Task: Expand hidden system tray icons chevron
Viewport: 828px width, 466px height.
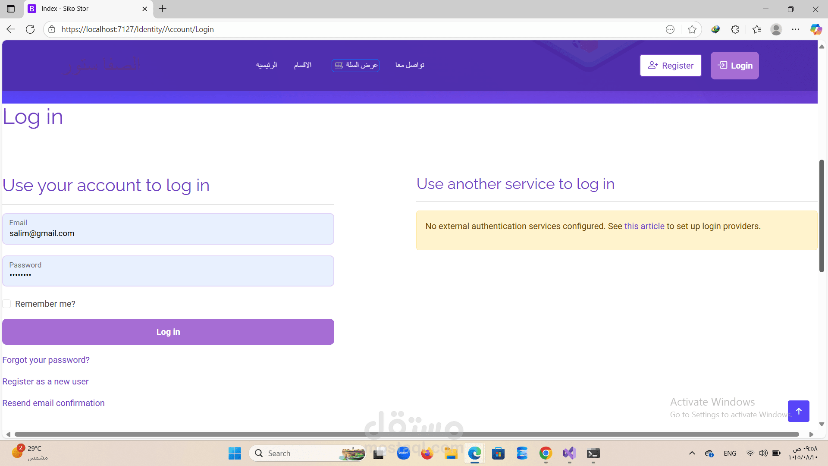Action: pyautogui.click(x=692, y=453)
